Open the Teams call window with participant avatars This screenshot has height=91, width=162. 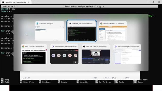[x=64, y=54]
